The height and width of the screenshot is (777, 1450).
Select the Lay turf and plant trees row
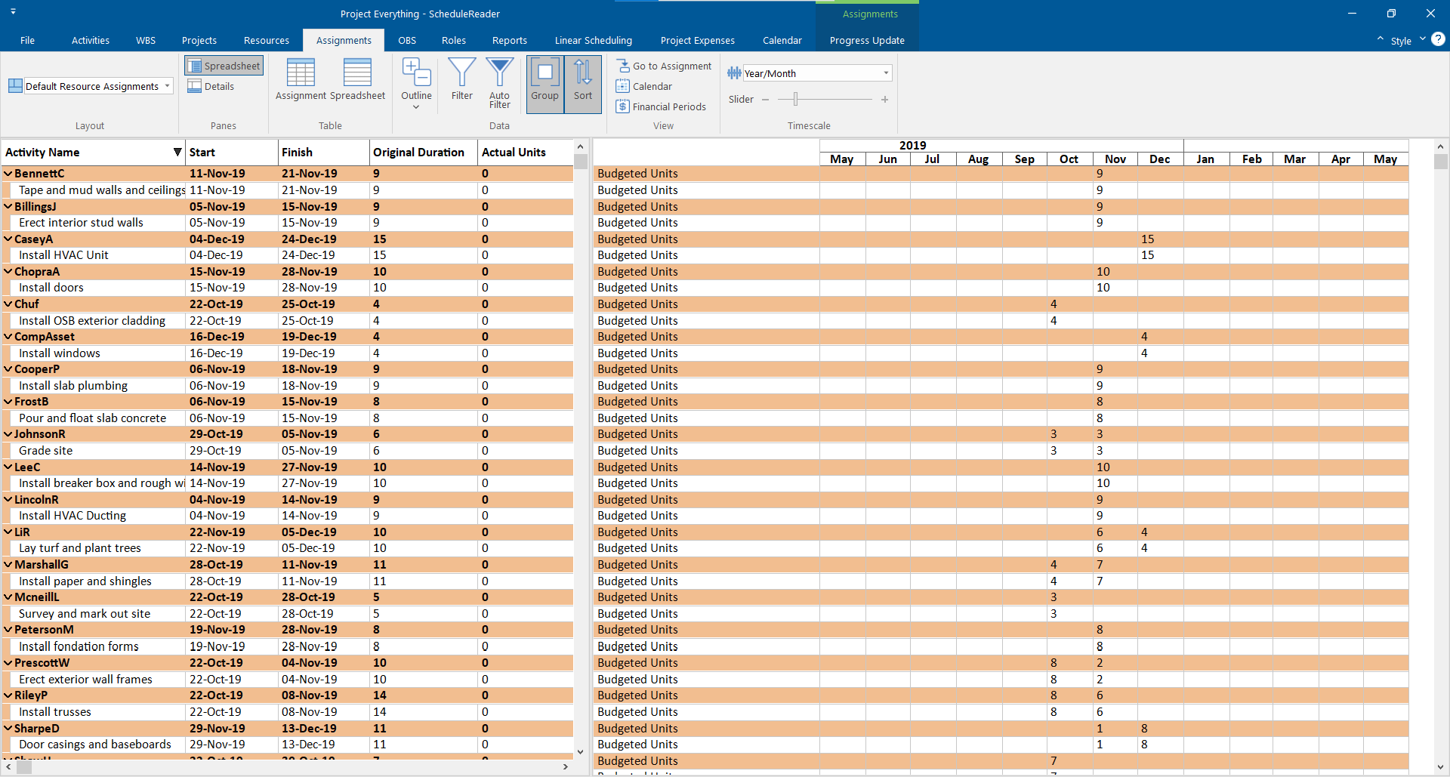(287, 548)
